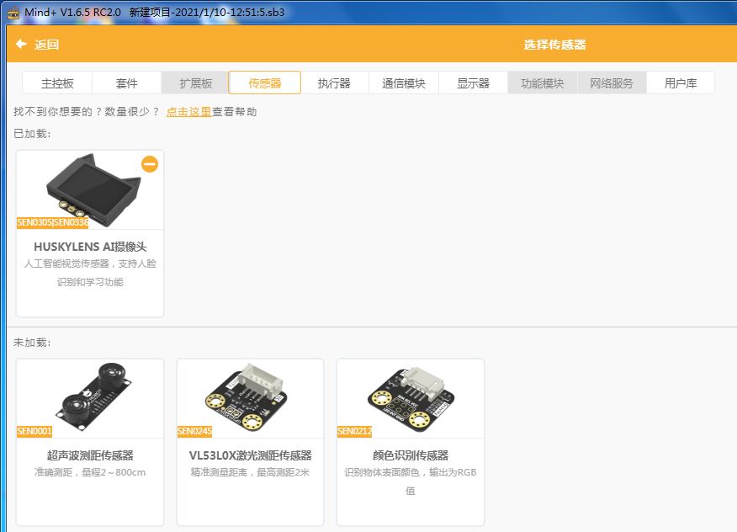Click the 颜色识别传感器 title
Screen dimensions: 737x532
411,455
